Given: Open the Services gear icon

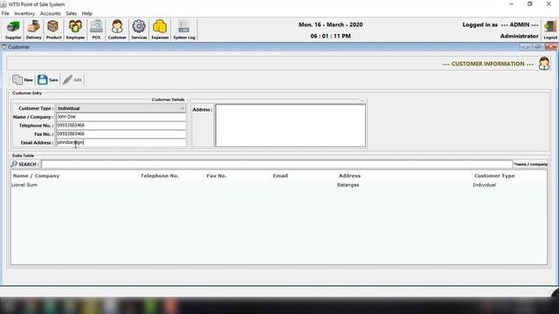Looking at the screenshot, I should point(139,30).
